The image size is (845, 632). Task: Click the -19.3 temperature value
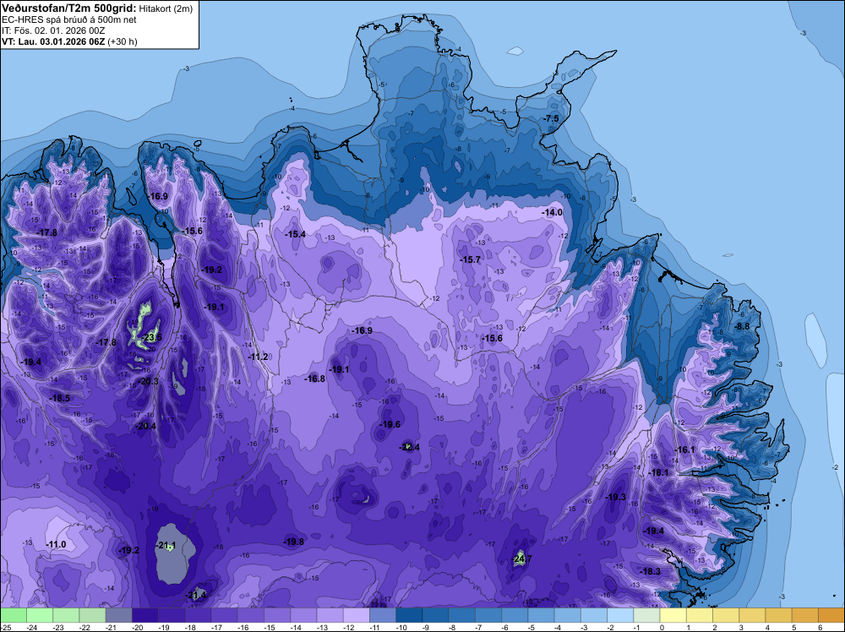tap(616, 497)
